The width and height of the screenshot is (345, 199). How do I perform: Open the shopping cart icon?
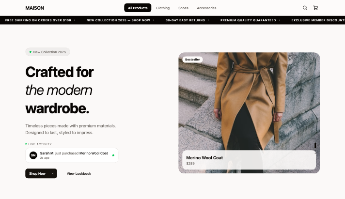click(x=315, y=8)
